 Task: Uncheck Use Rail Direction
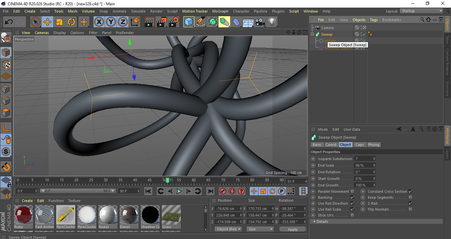click(x=352, y=203)
